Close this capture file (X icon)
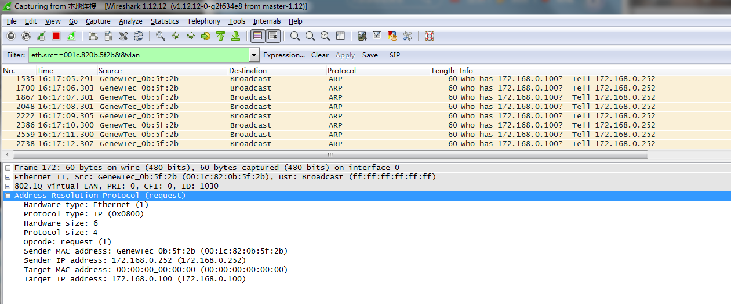The height and width of the screenshot is (304, 731). (123, 36)
